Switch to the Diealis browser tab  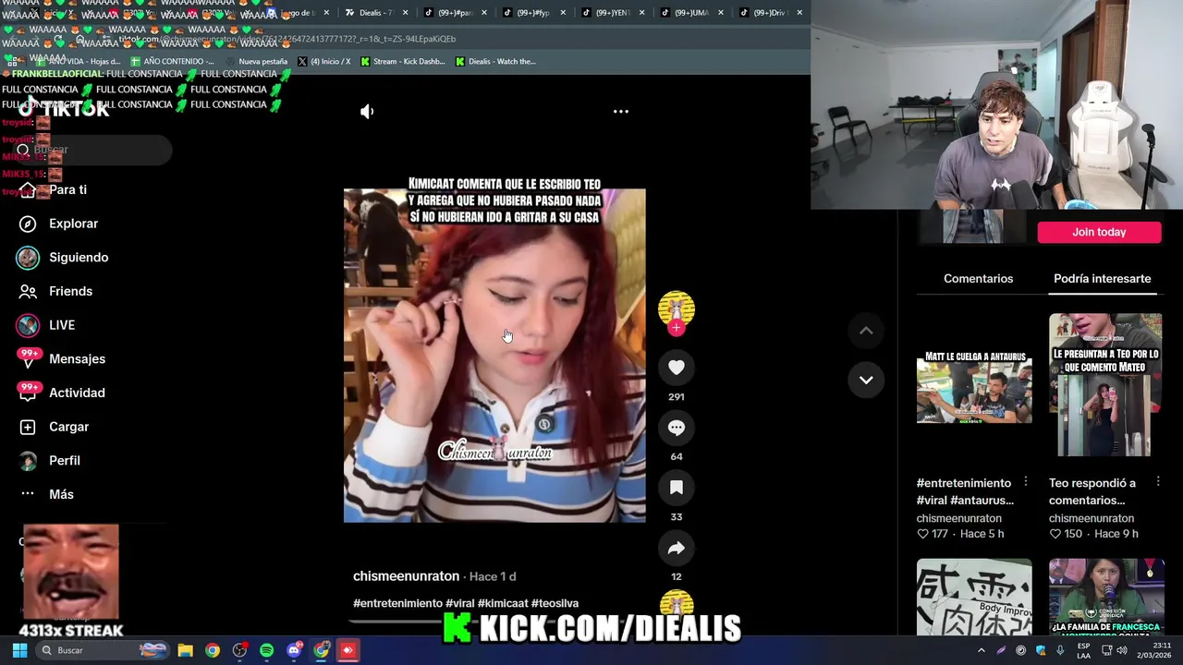coord(375,13)
